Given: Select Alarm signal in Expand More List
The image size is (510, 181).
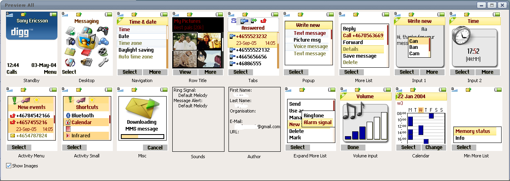Looking at the screenshot, I should pyautogui.click(x=318, y=123).
